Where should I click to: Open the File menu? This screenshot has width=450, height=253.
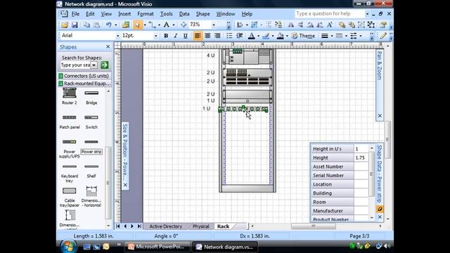click(75, 14)
